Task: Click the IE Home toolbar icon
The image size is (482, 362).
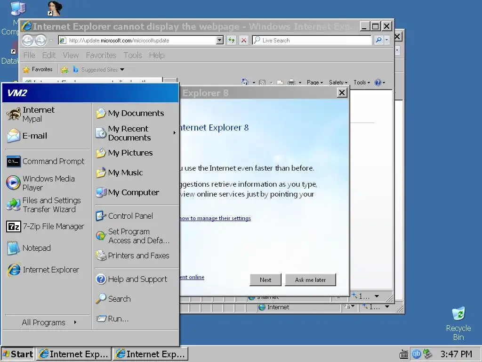Action: pyautogui.click(x=245, y=82)
